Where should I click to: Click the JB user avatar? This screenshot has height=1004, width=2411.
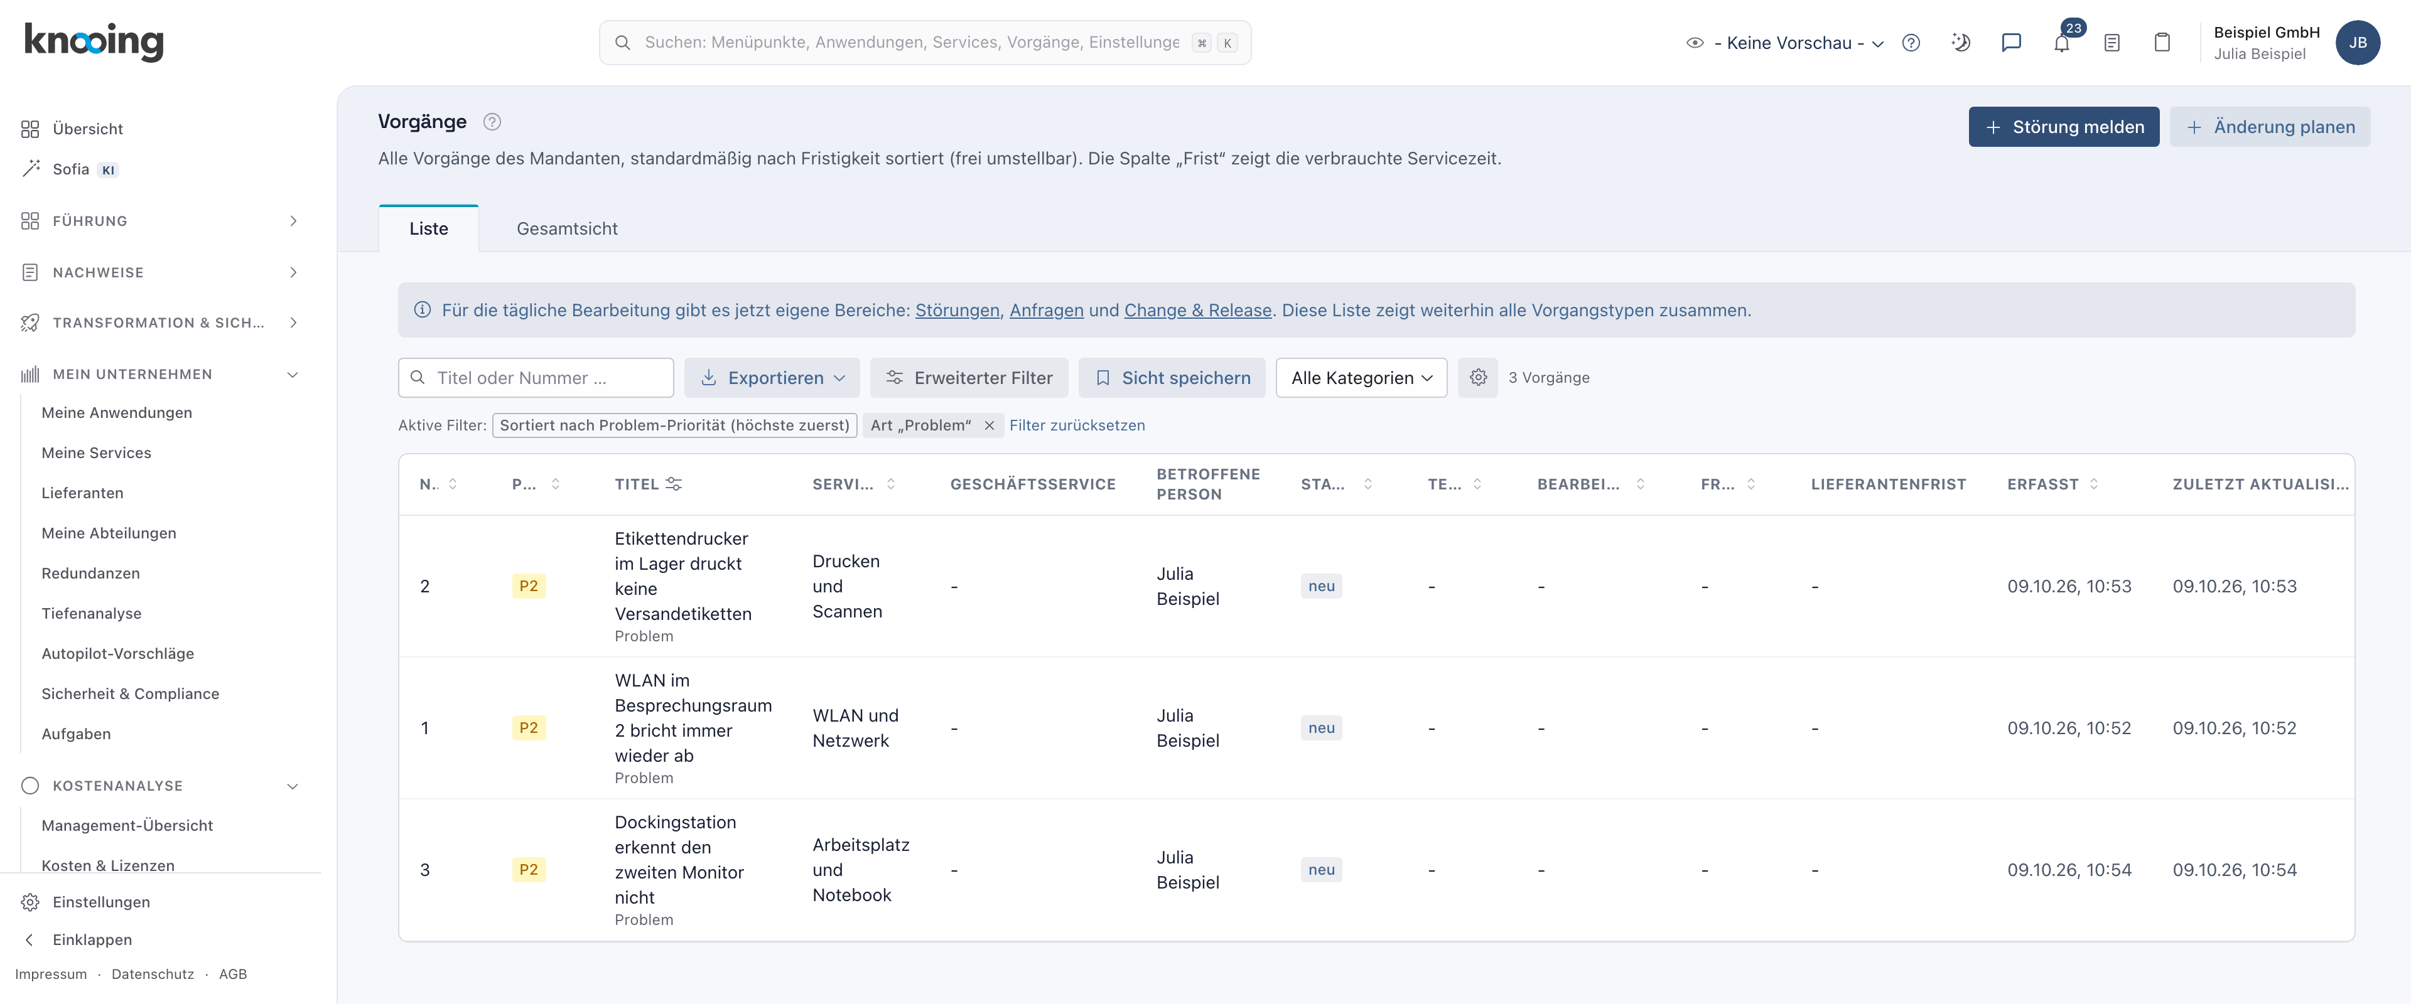point(2358,43)
